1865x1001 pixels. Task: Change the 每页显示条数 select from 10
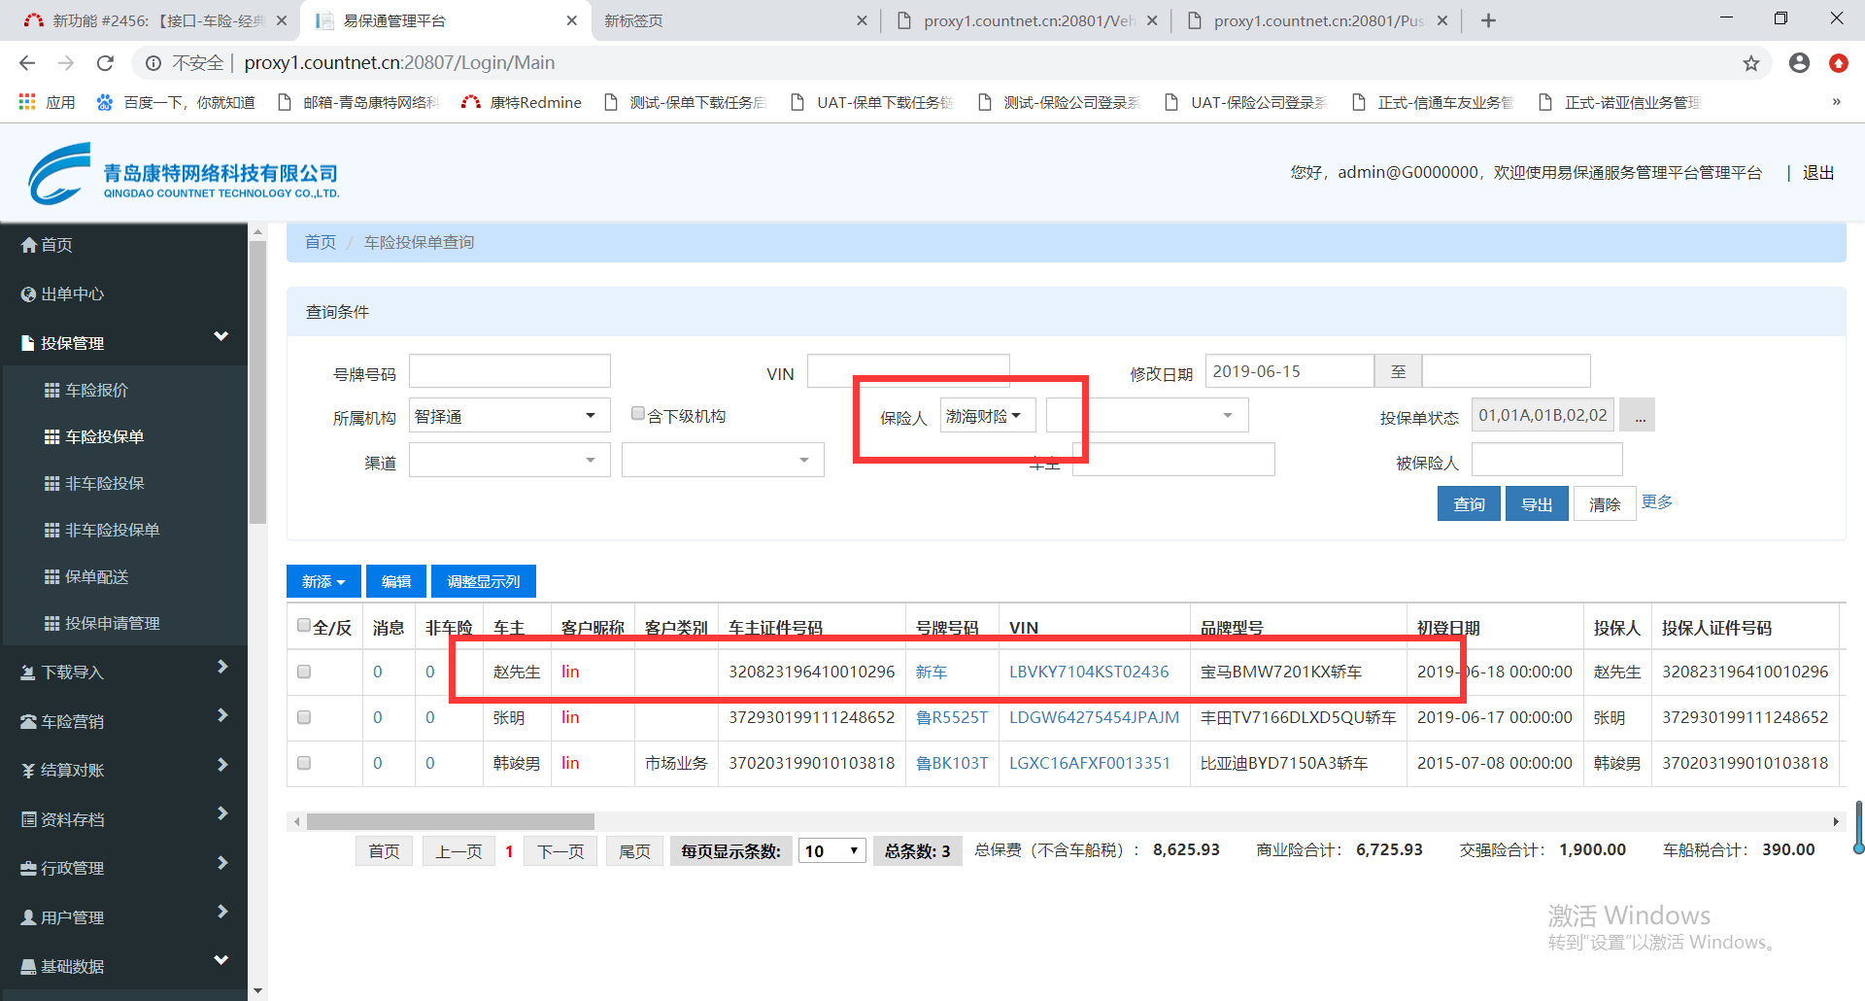tap(832, 851)
